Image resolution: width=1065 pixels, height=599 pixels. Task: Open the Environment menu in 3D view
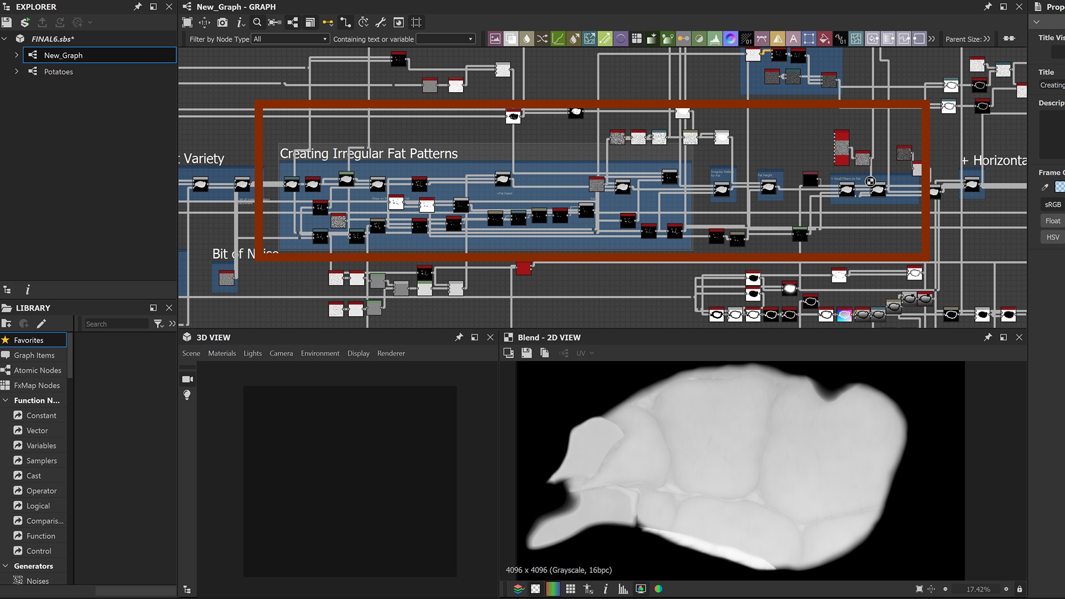point(320,353)
